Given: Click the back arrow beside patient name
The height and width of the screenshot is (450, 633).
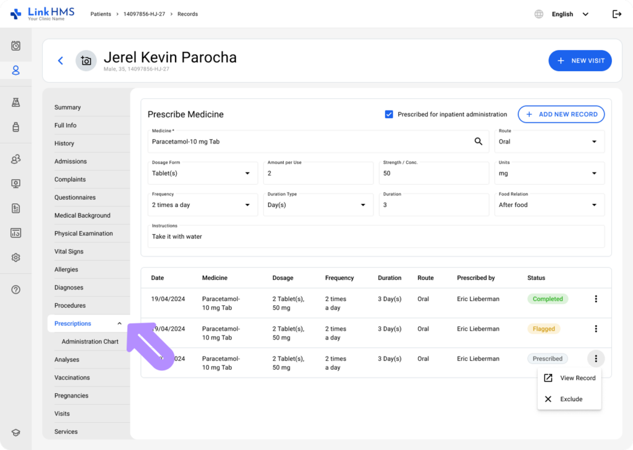Looking at the screenshot, I should click(61, 61).
